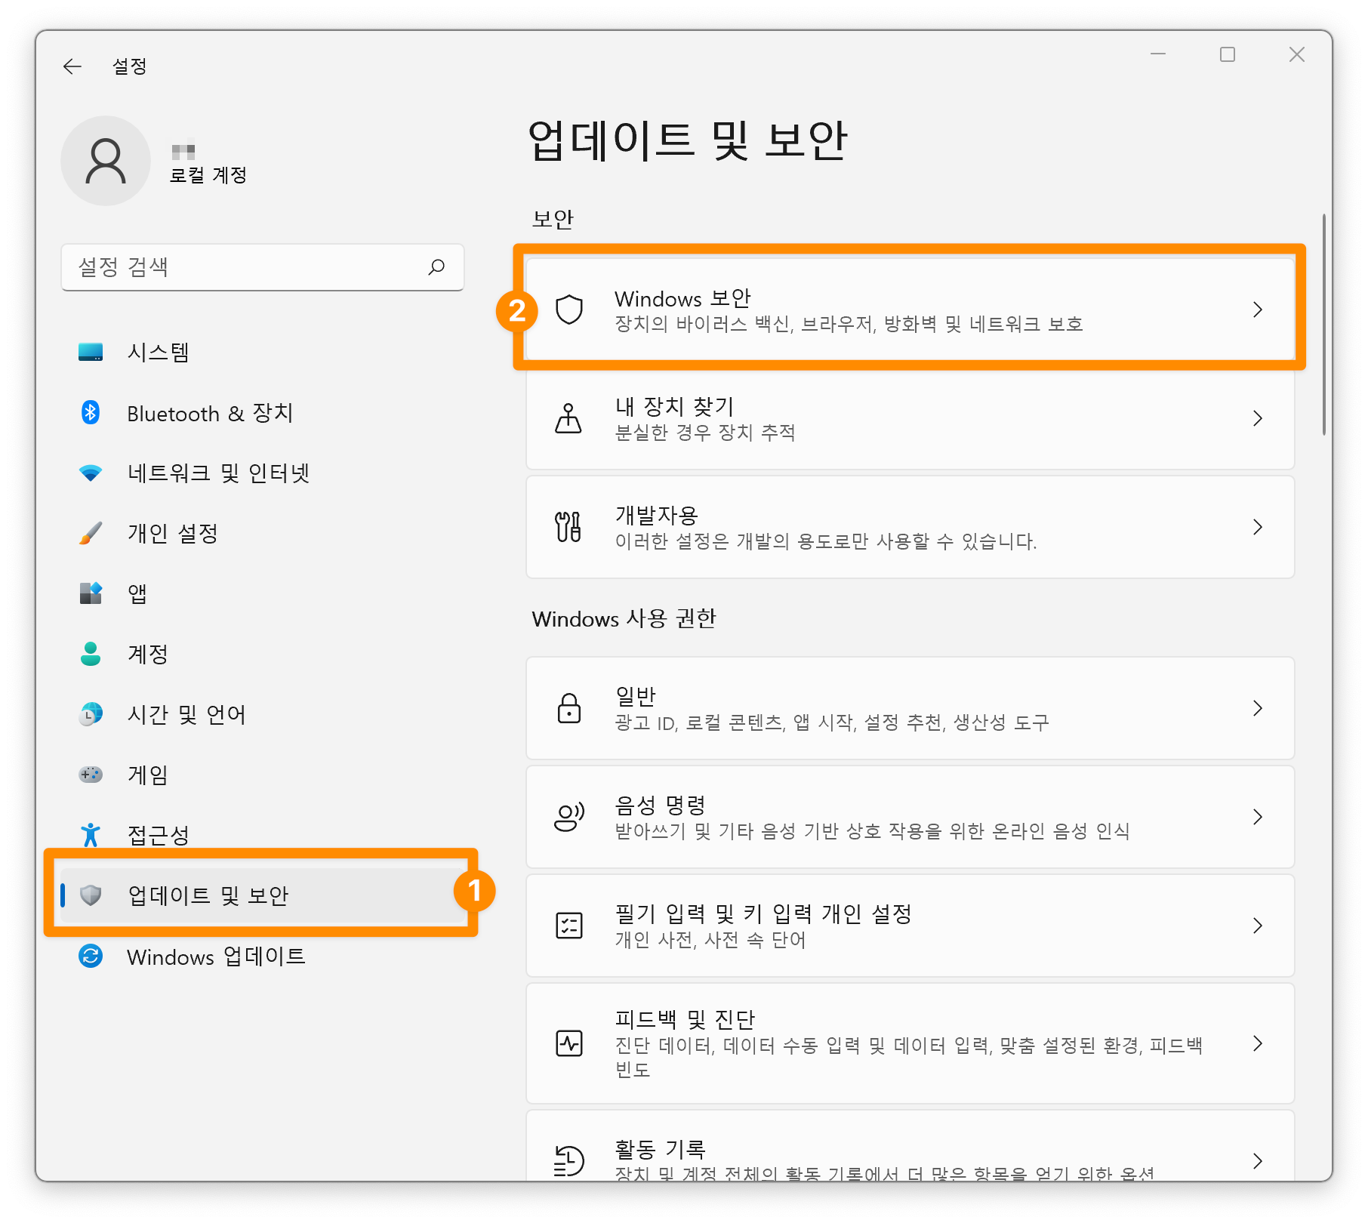Select 게임 in the navigation list
This screenshot has height=1223, width=1368.
pos(263,775)
